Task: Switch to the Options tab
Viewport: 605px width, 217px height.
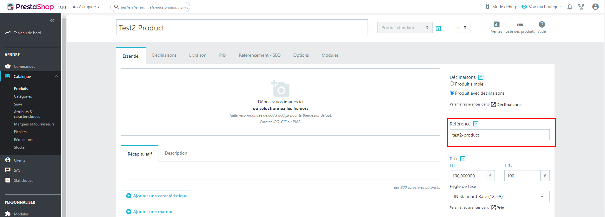Action: (301, 55)
